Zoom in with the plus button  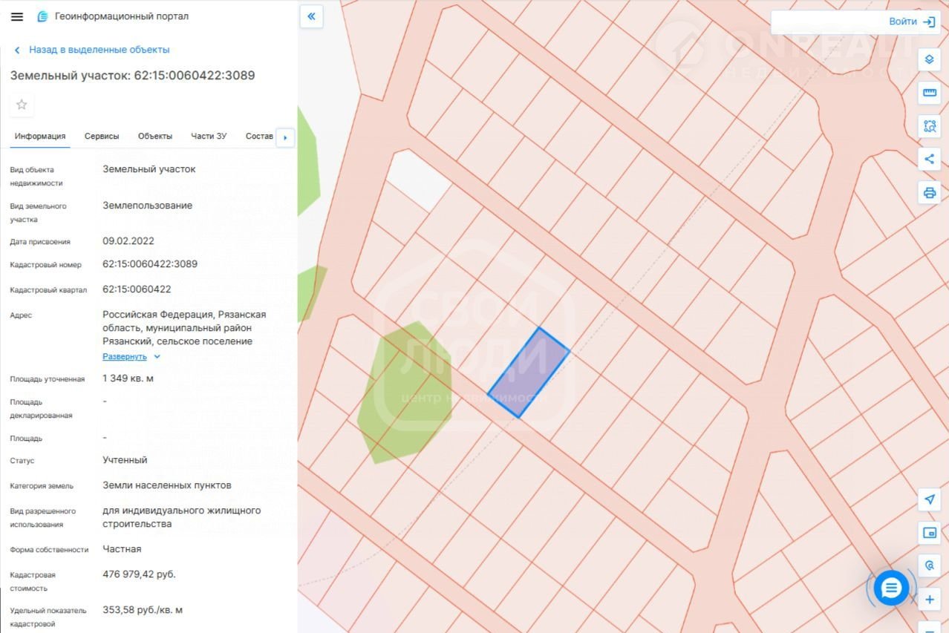[x=929, y=600]
